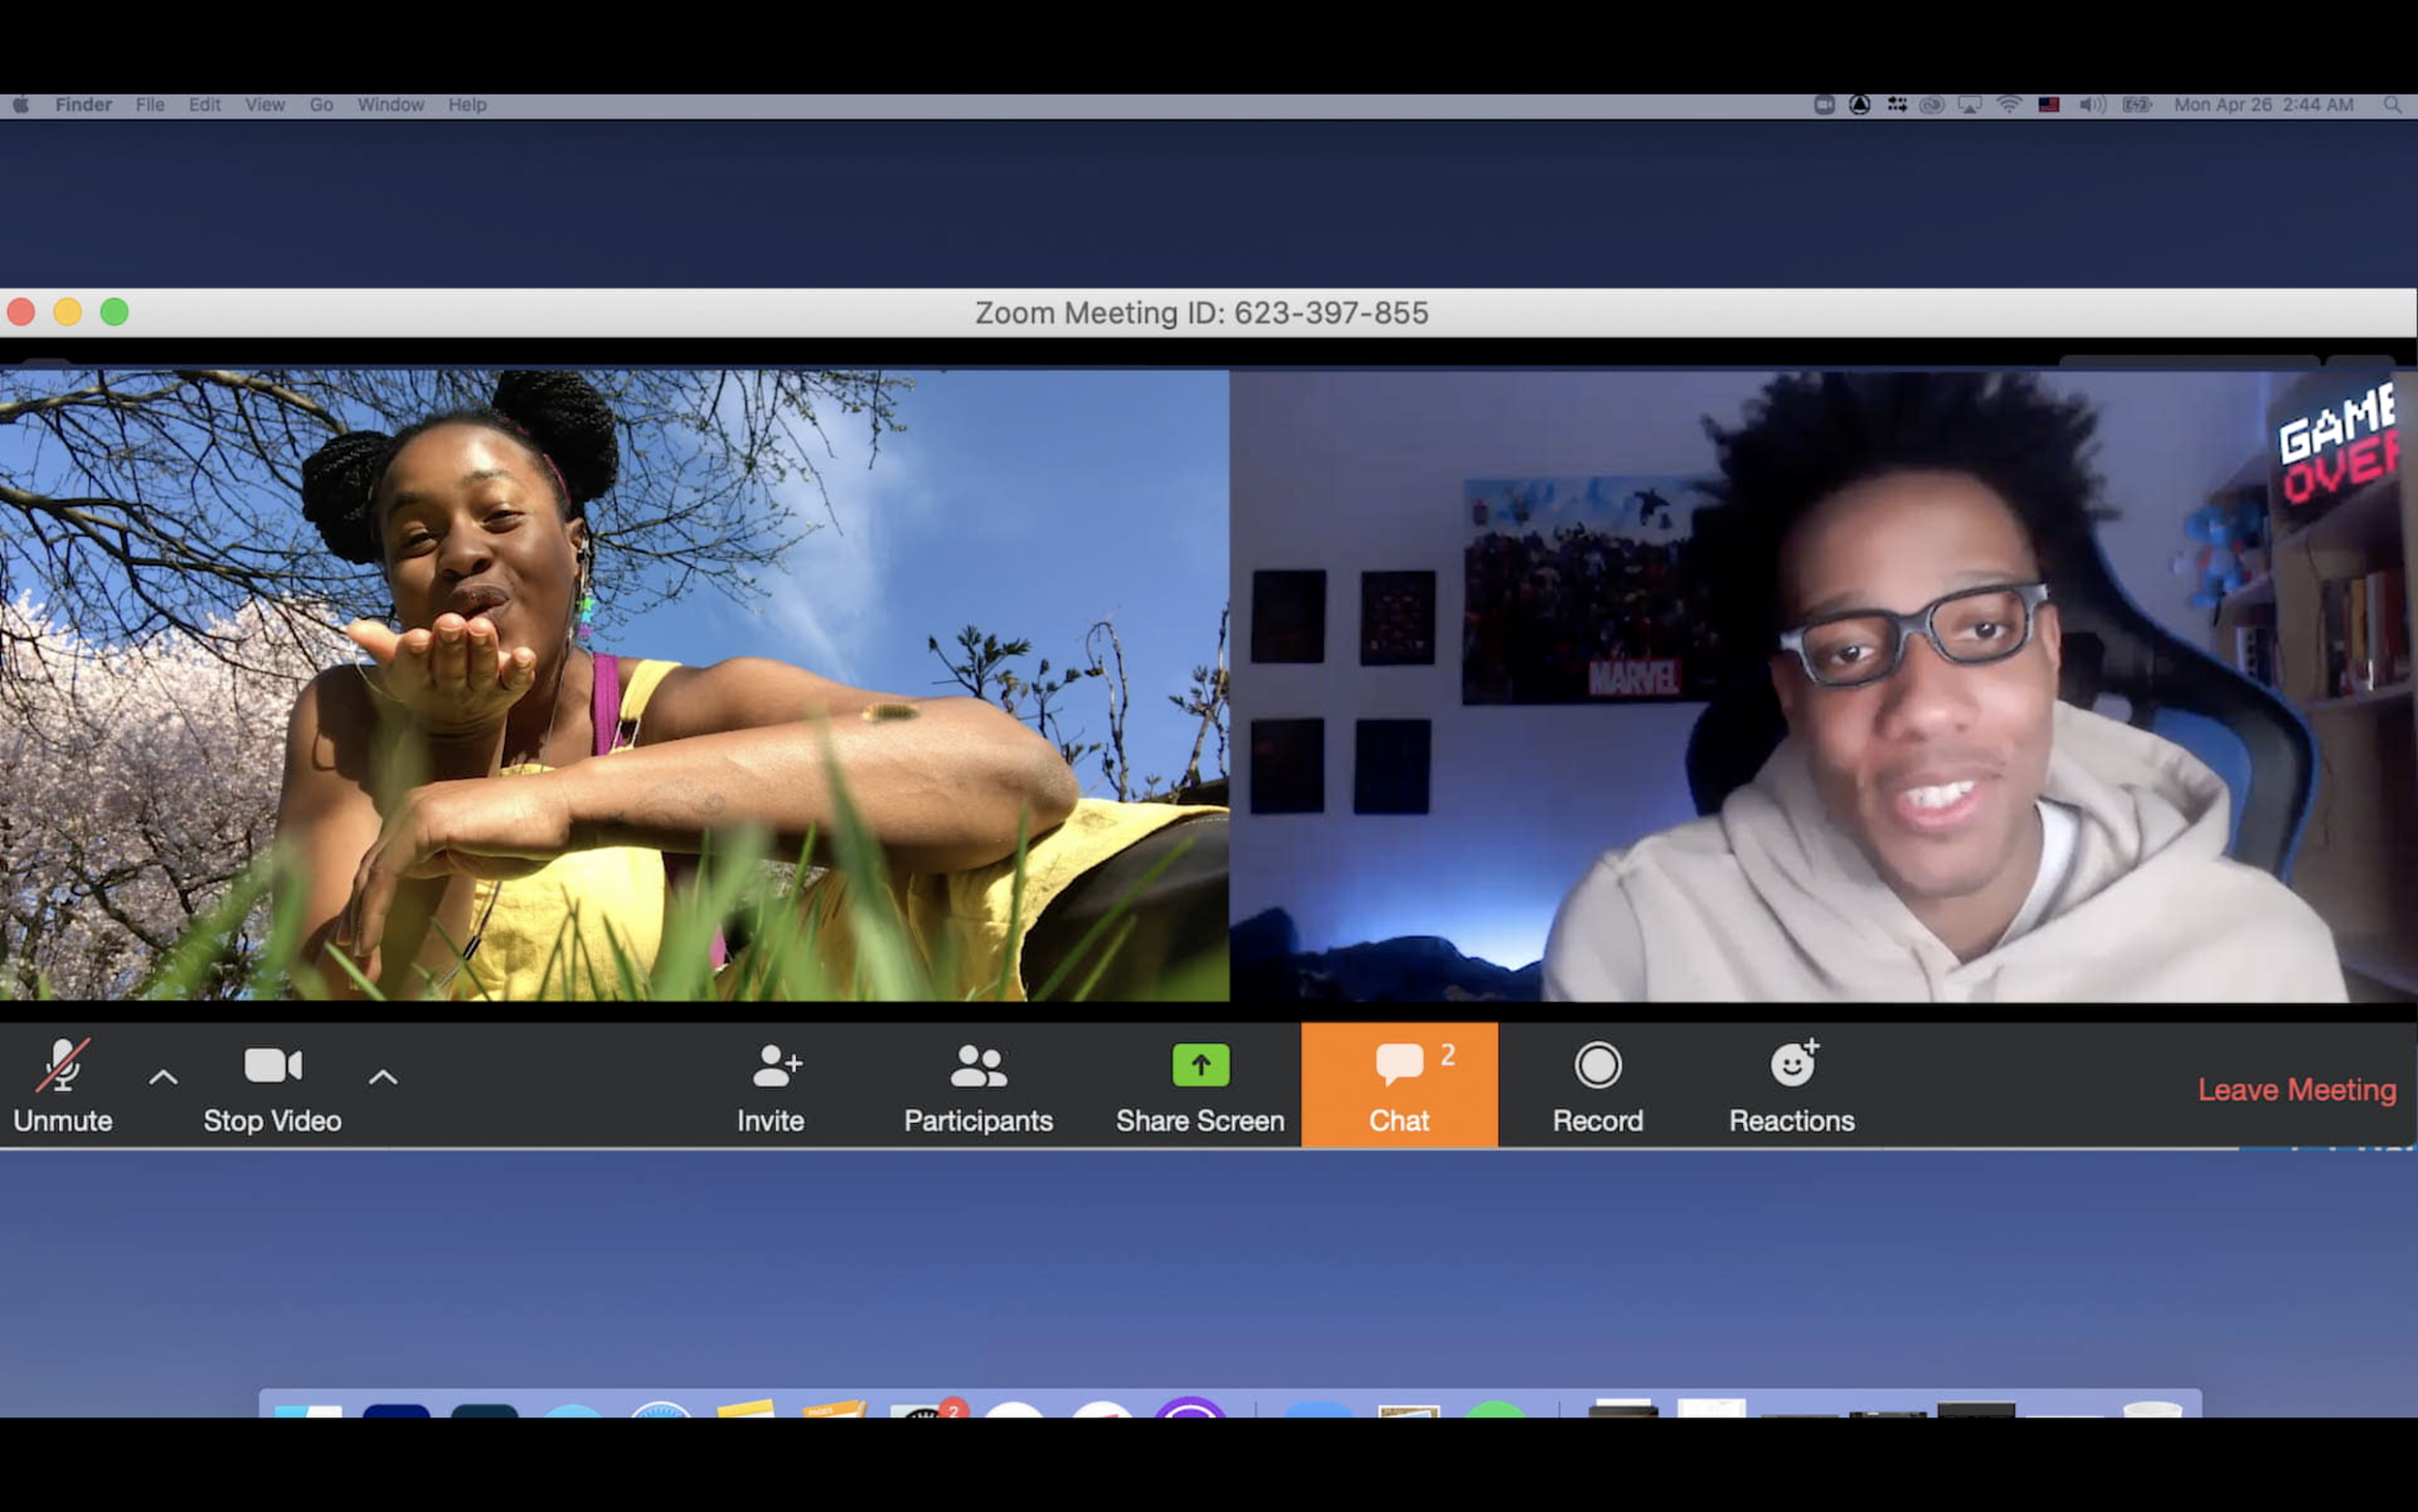Open volume control in menu bar

point(2092,105)
